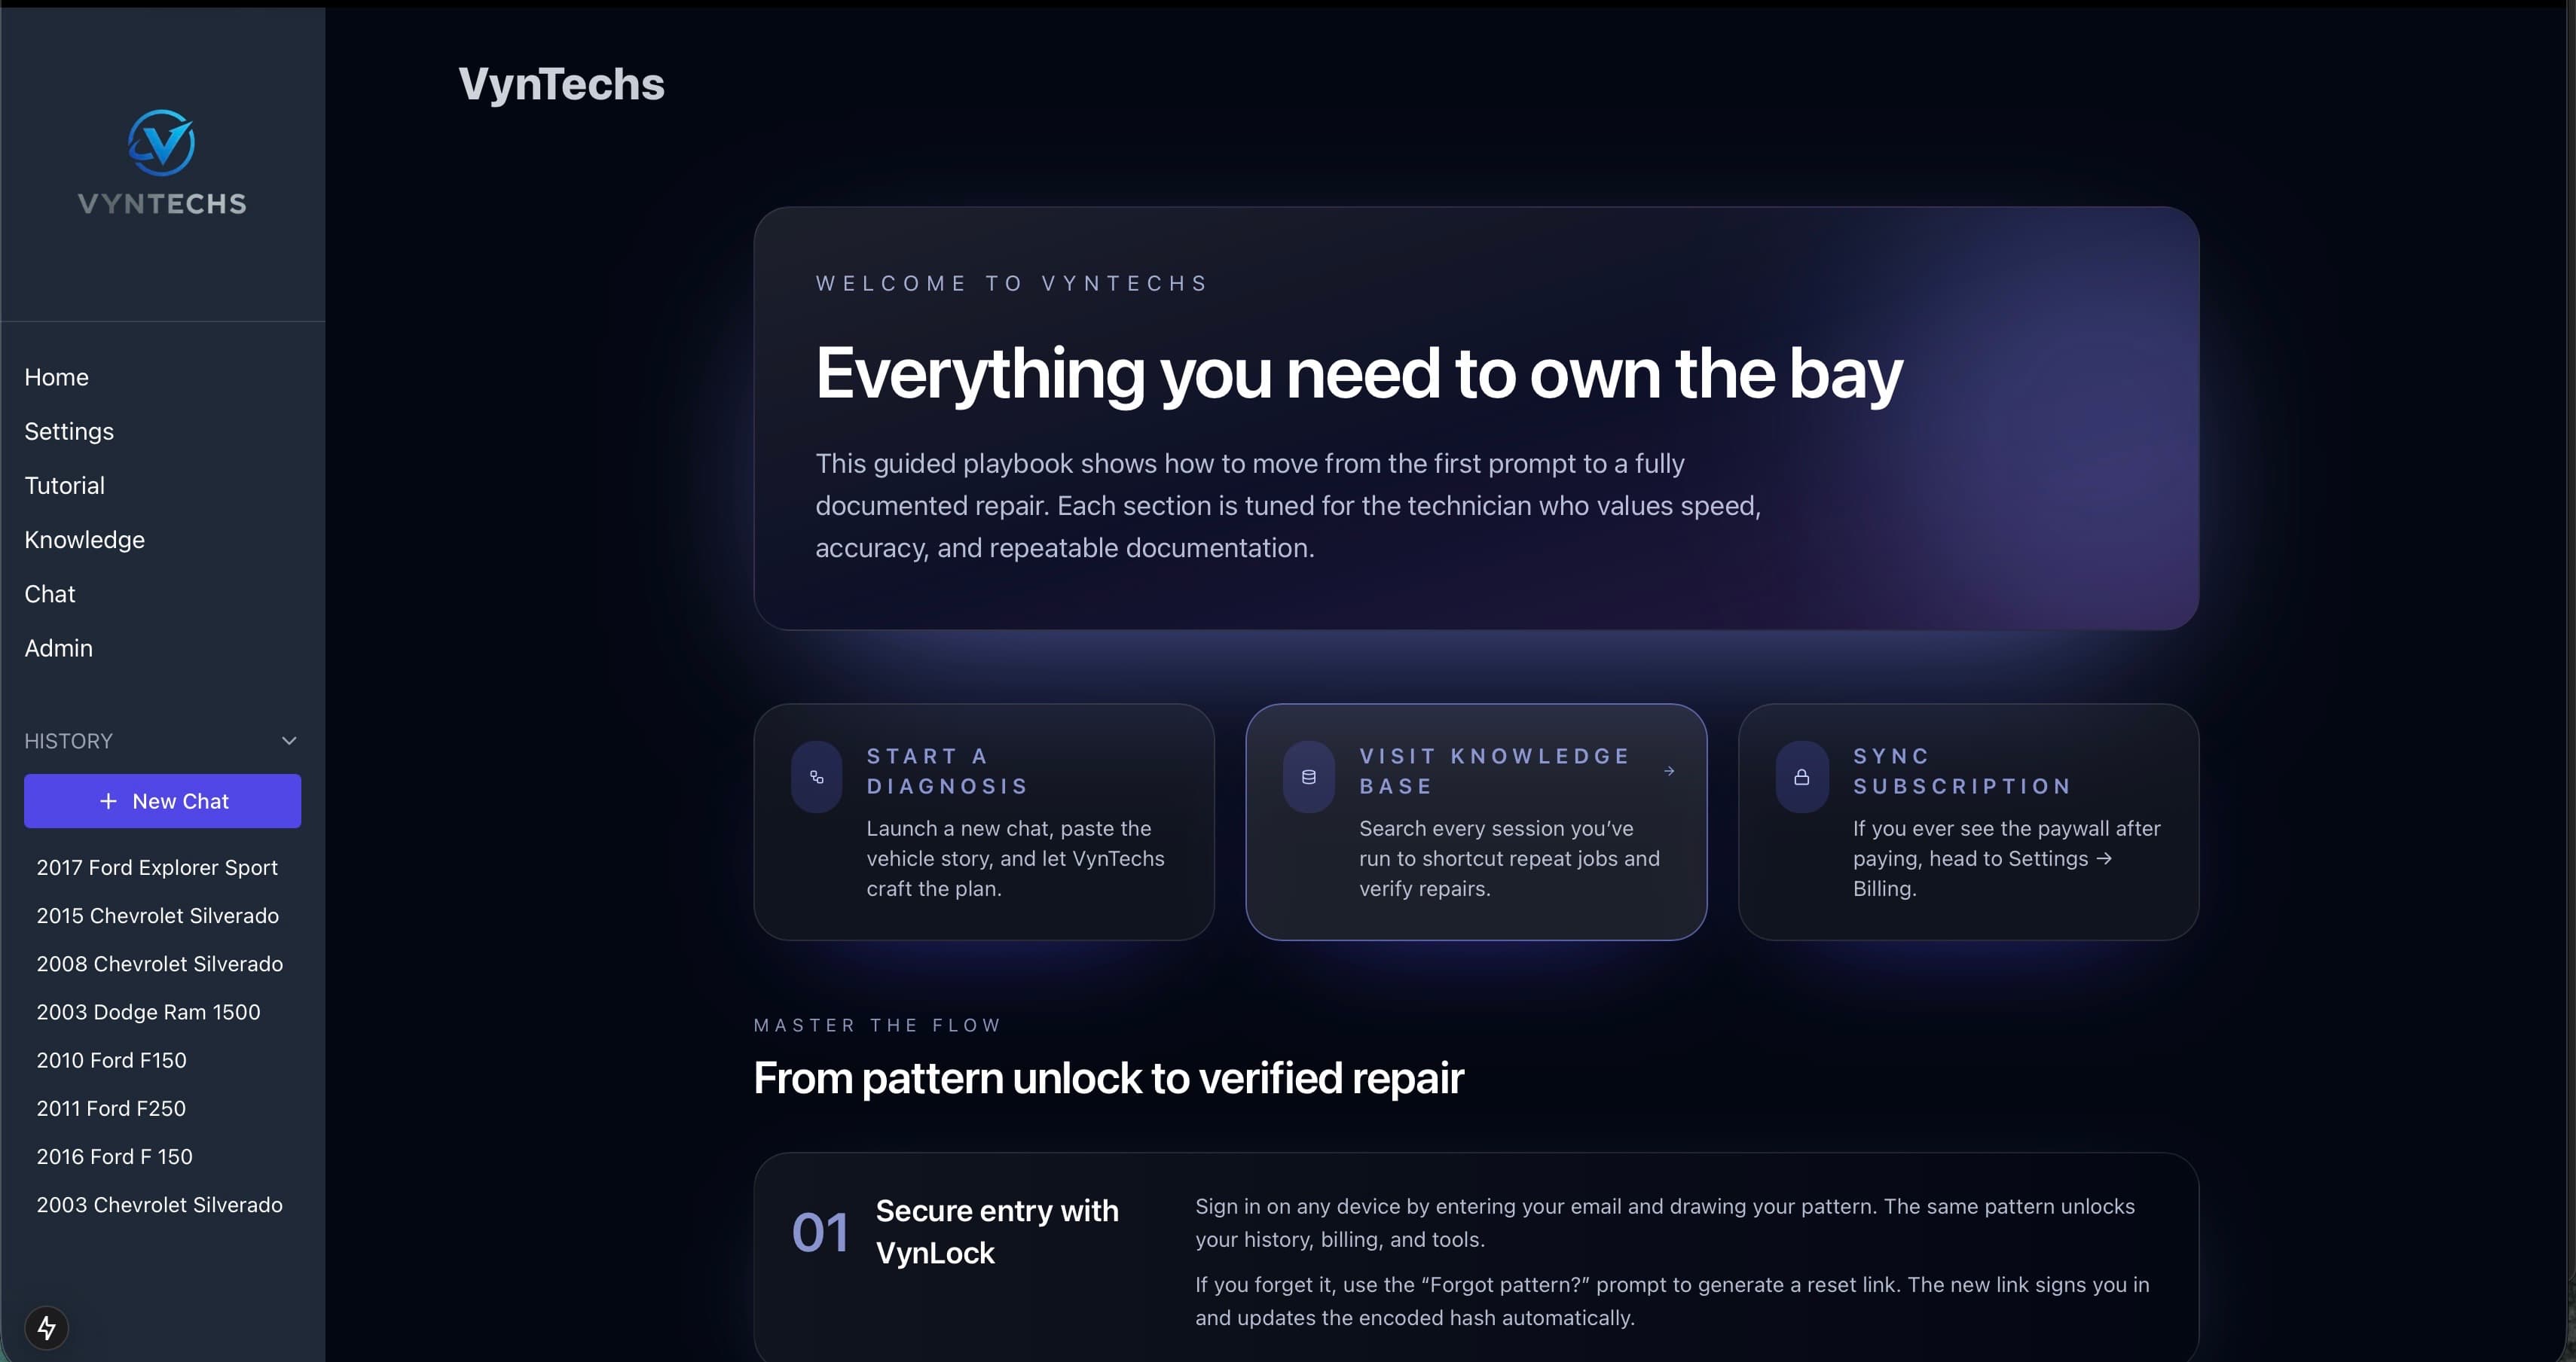Image resolution: width=2576 pixels, height=1362 pixels.
Task: Click the plus icon in New Chat button
Action: 108,801
